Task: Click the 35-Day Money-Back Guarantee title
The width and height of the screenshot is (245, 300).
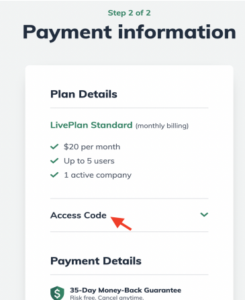Action: coord(126,290)
